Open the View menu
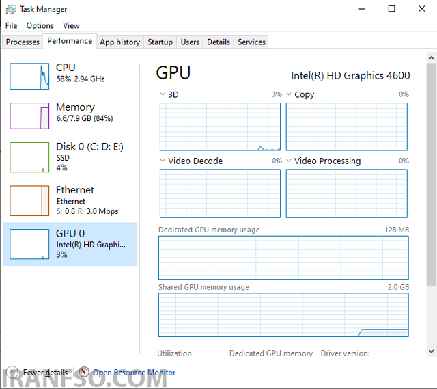 click(x=71, y=26)
